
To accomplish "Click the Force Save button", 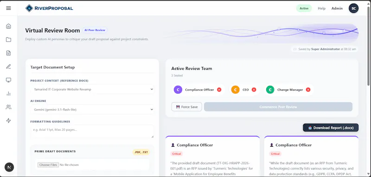I will point(187,107).
